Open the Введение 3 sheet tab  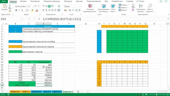(36, 92)
